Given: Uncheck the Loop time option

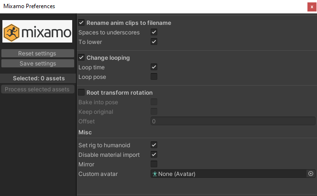Looking at the screenshot, I should point(154,67).
